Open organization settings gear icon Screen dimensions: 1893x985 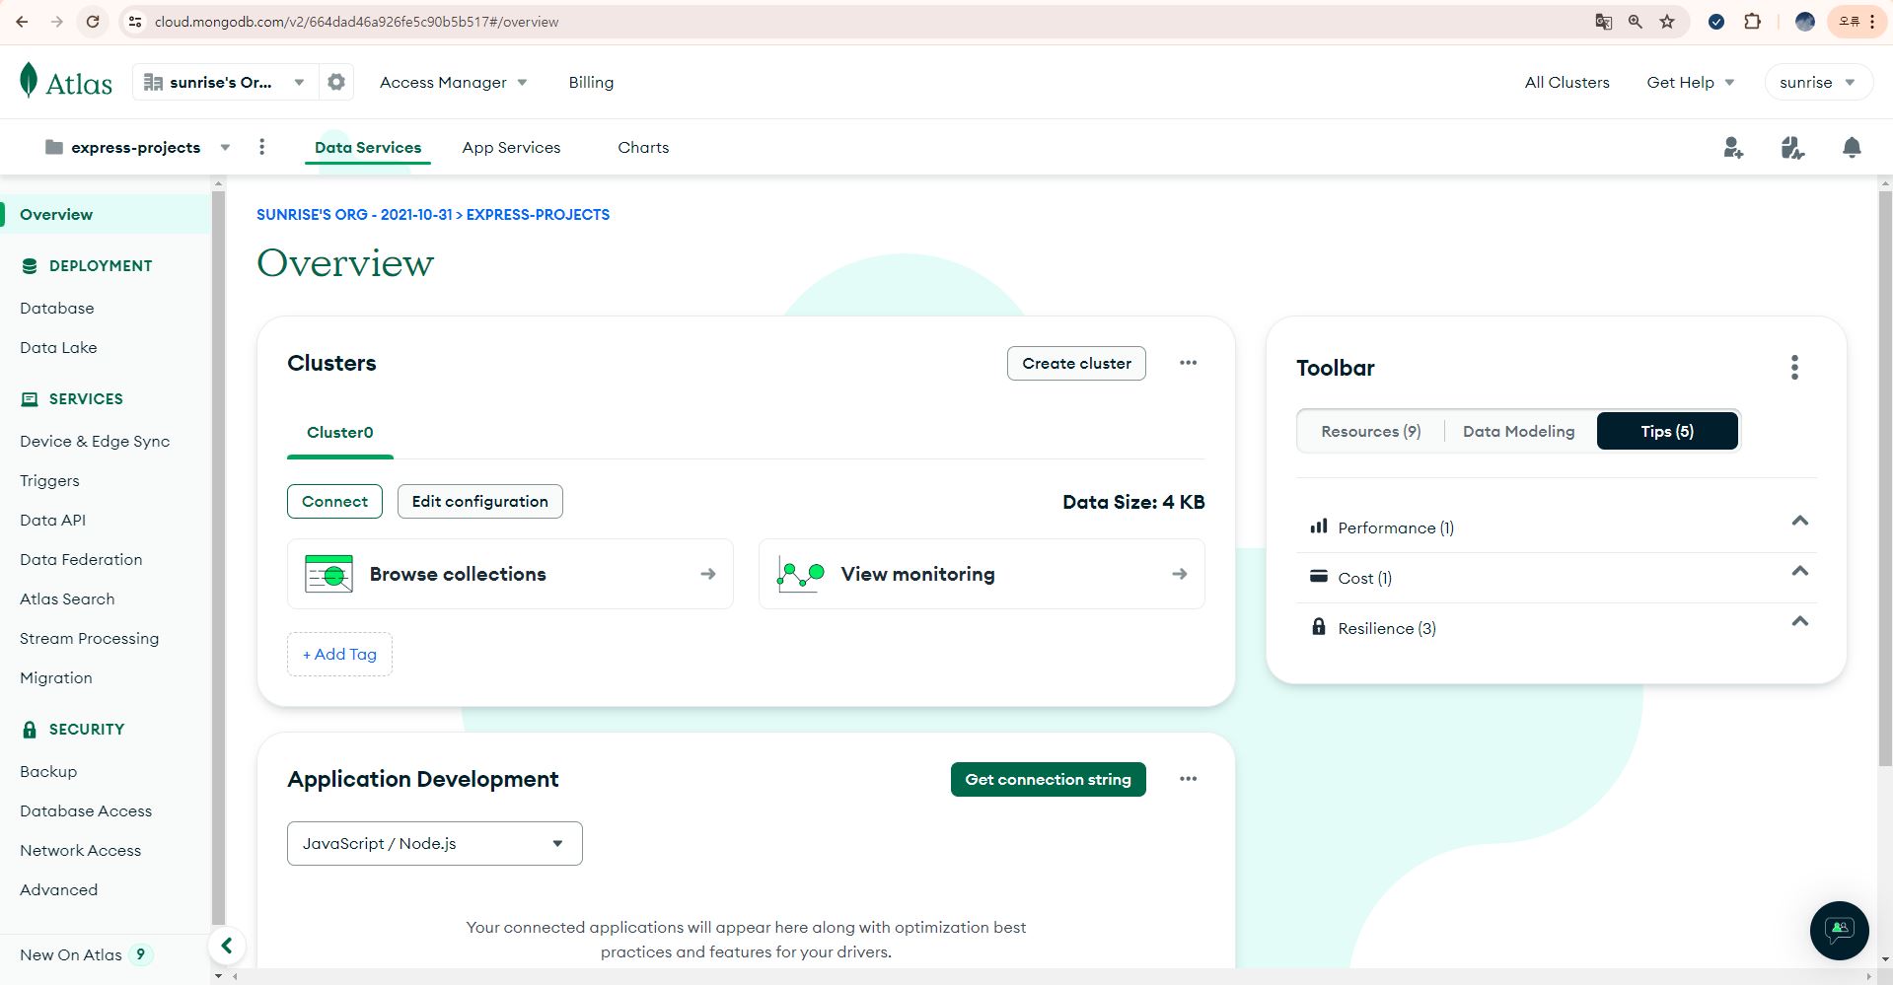coord(336,83)
